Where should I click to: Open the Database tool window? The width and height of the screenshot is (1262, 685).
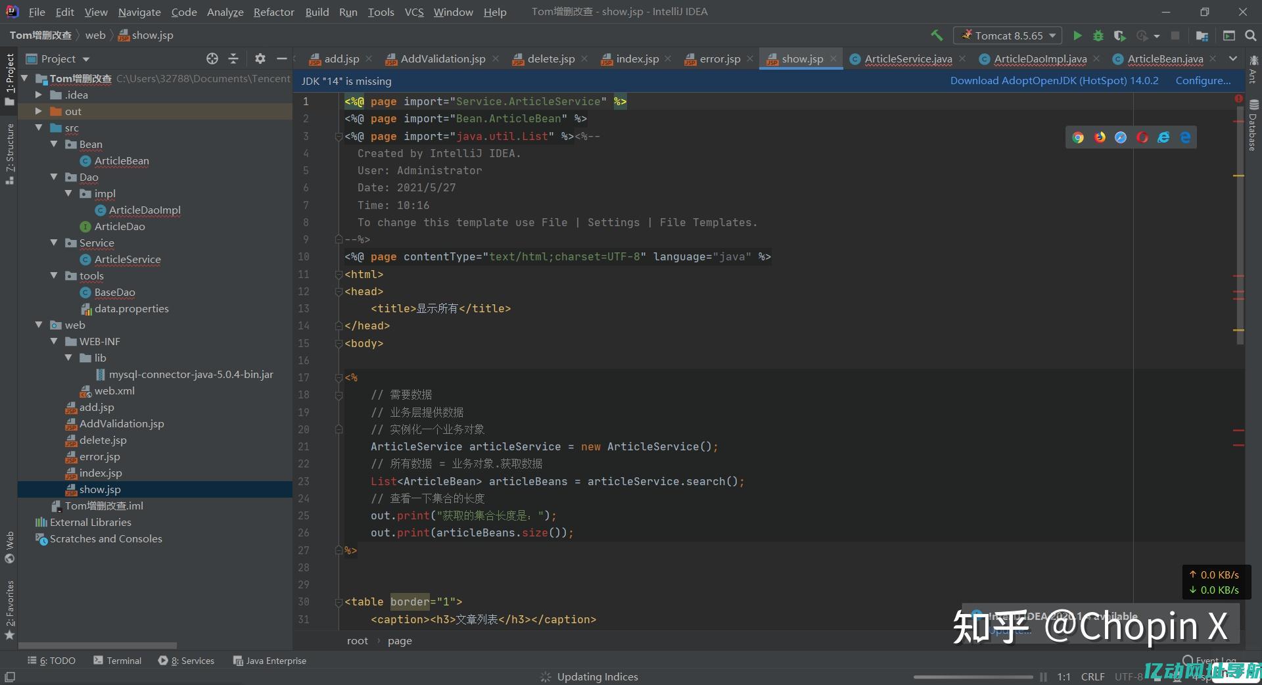[1253, 126]
